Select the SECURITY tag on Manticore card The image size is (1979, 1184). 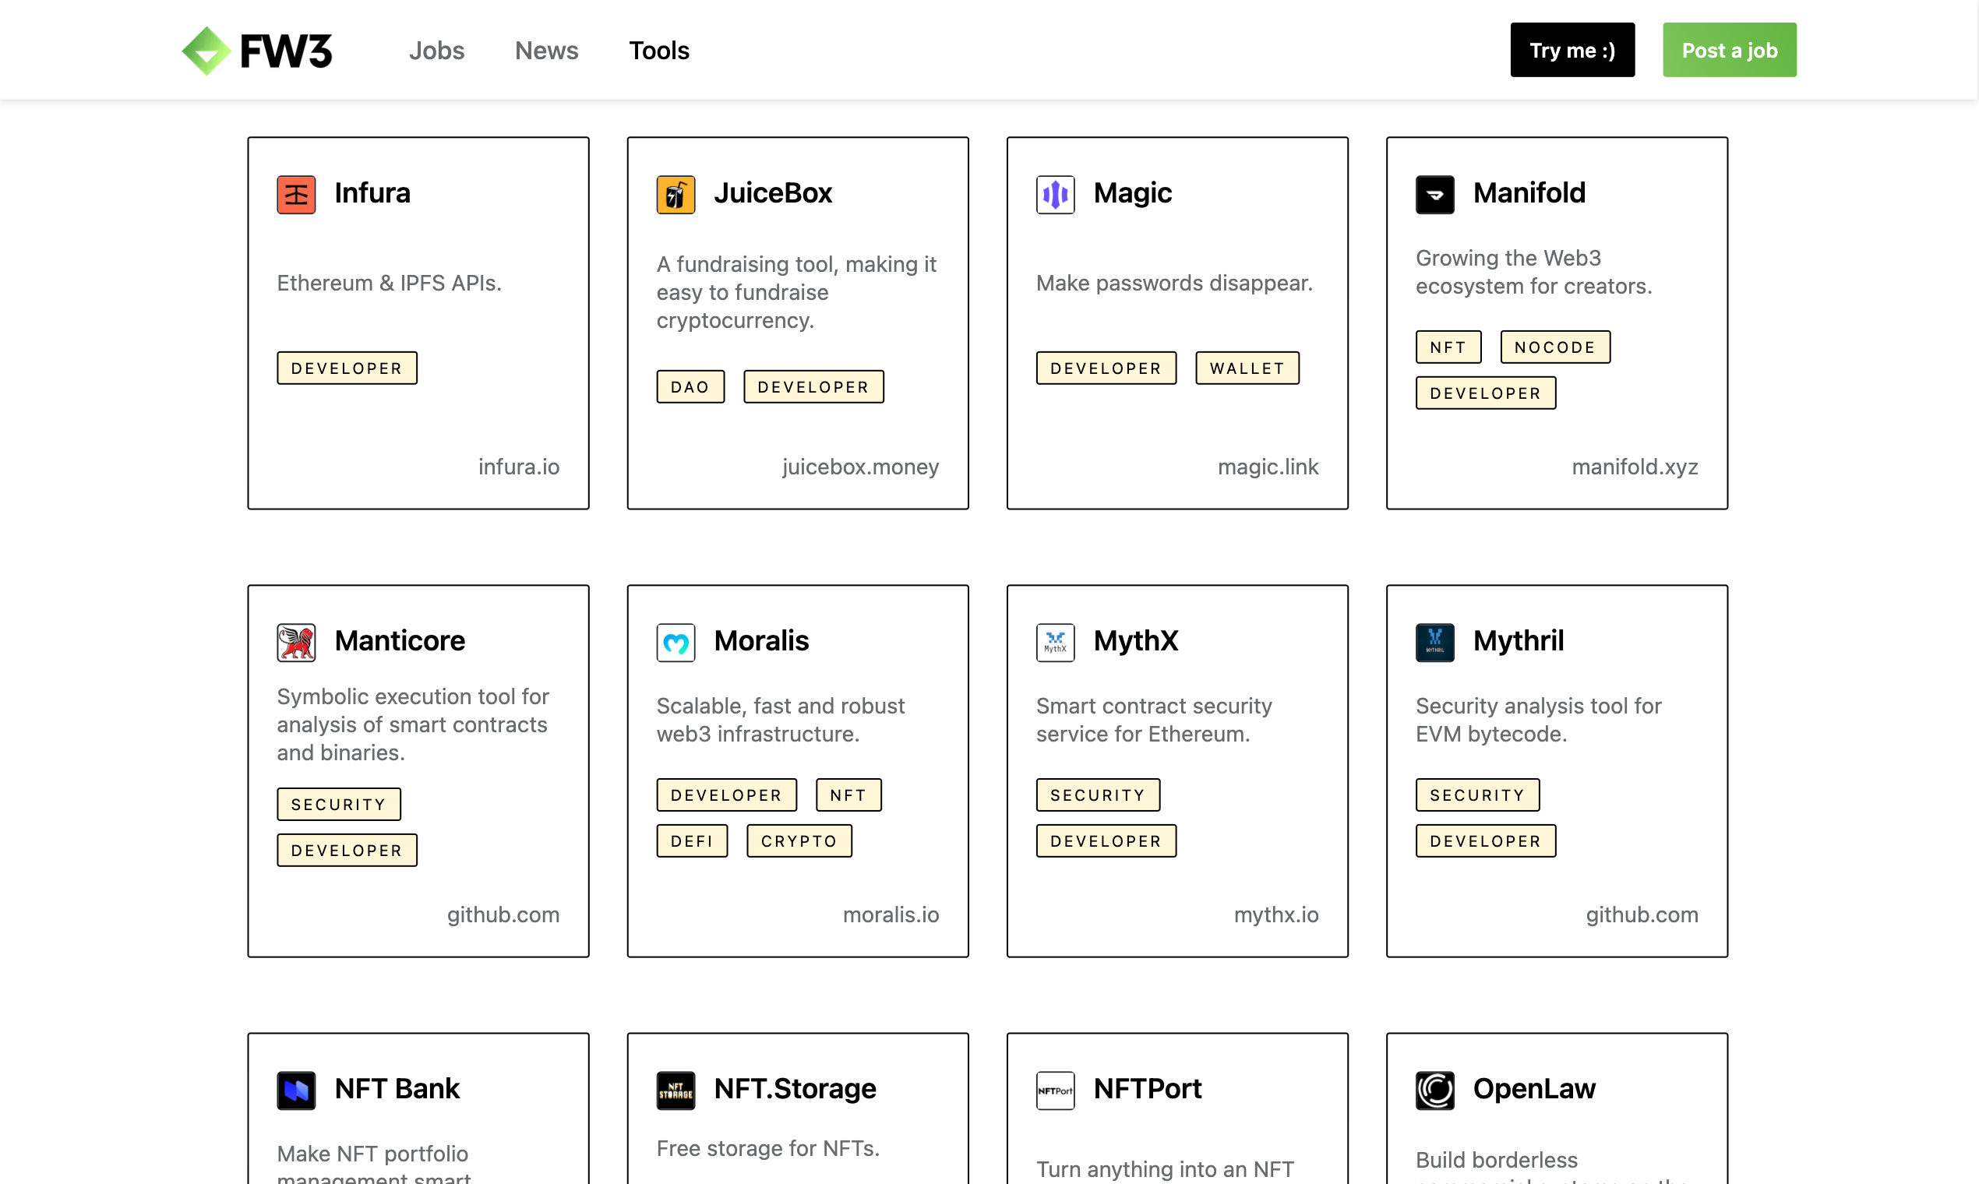[339, 804]
